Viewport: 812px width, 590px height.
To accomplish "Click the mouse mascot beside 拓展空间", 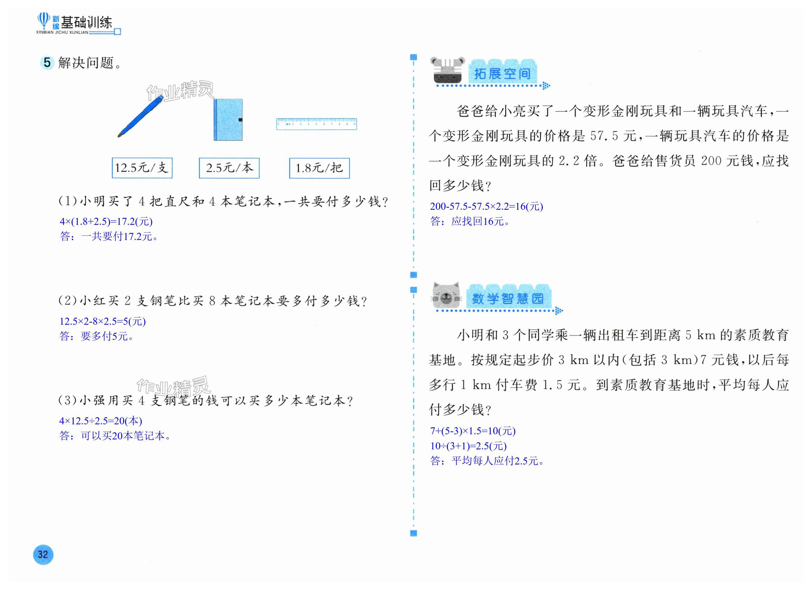I will pyautogui.click(x=448, y=70).
